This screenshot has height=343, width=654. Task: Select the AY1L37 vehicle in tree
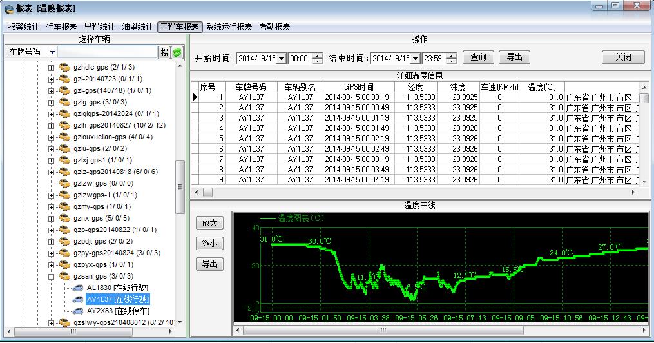(x=117, y=299)
